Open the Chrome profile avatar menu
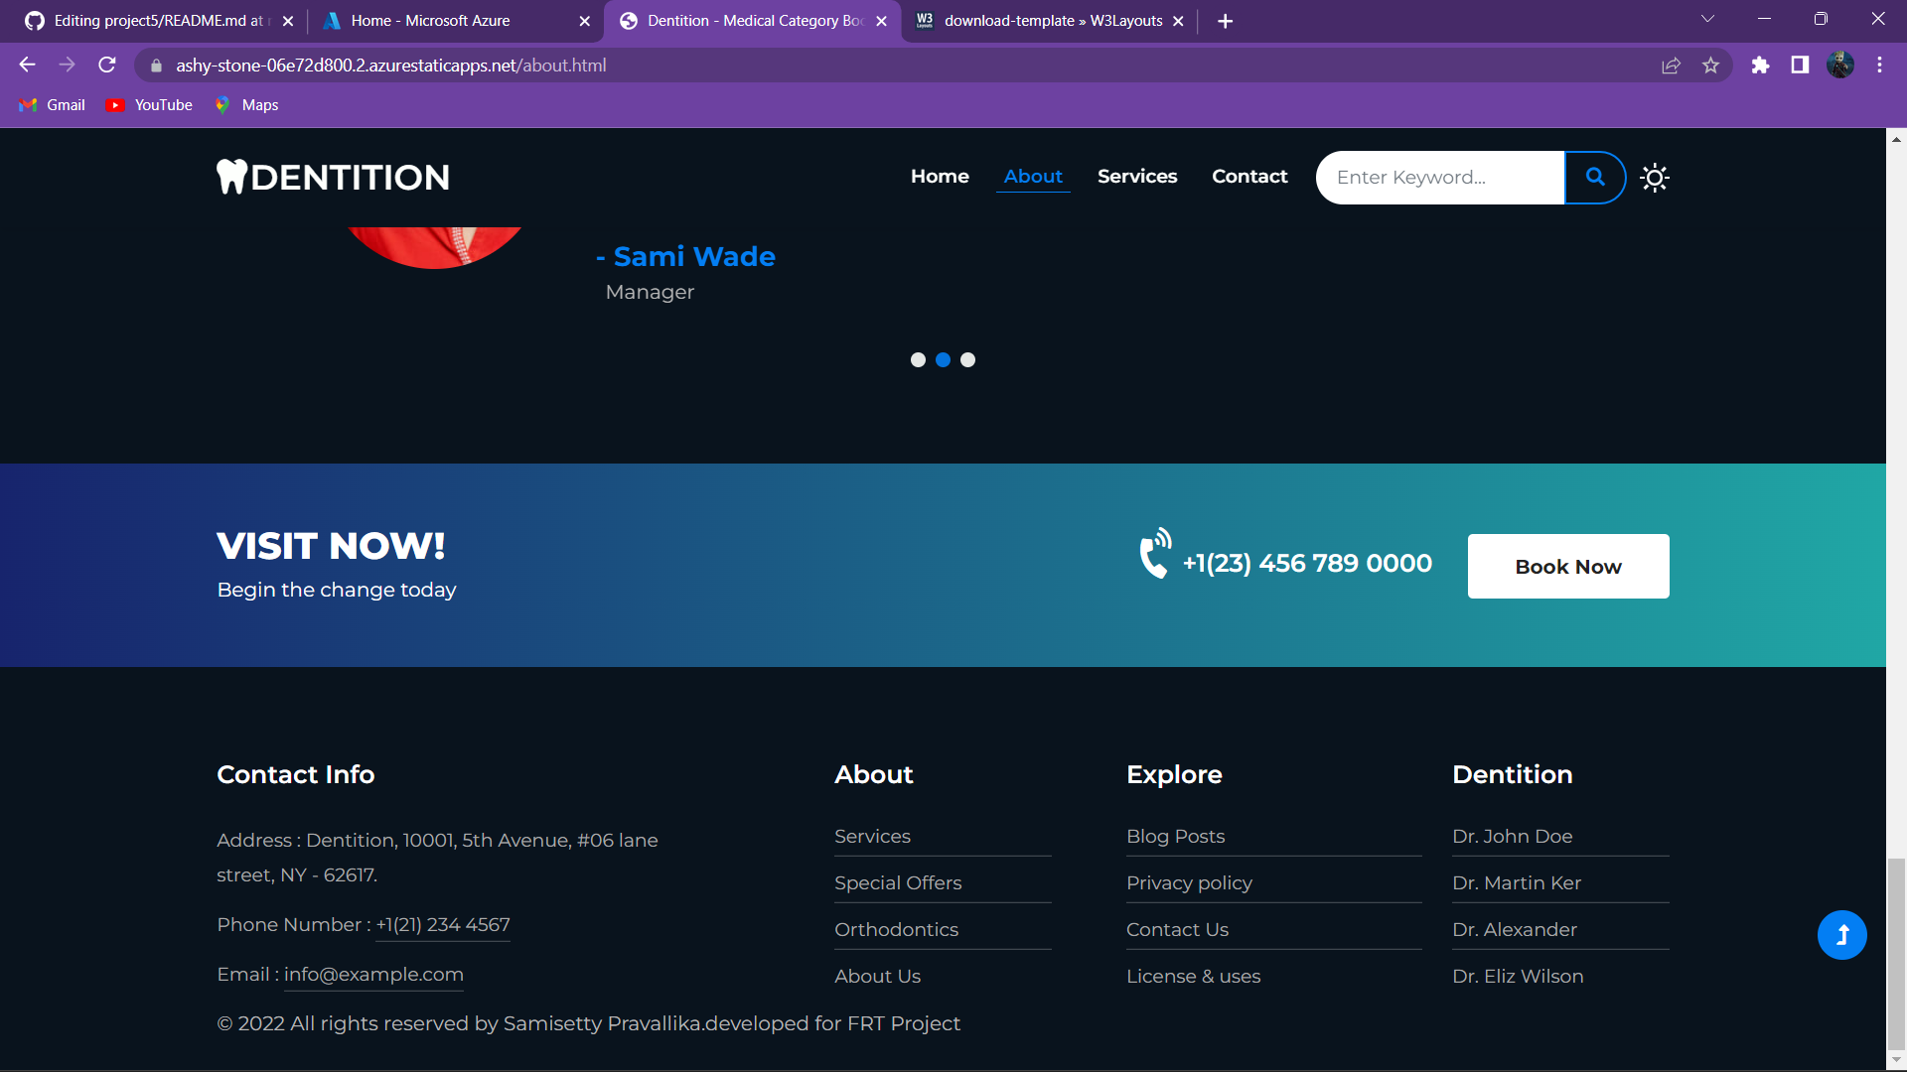 pos(1839,66)
